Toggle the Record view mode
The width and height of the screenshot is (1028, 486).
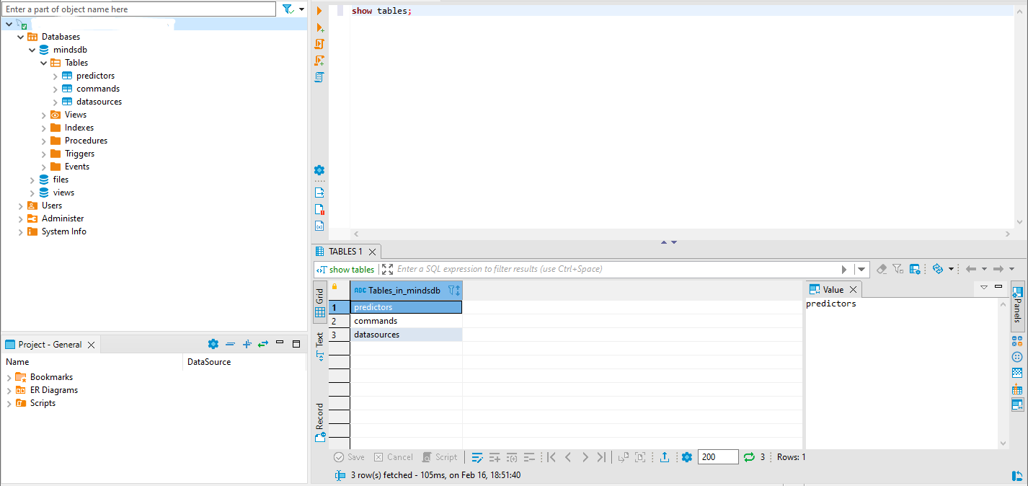click(x=320, y=422)
